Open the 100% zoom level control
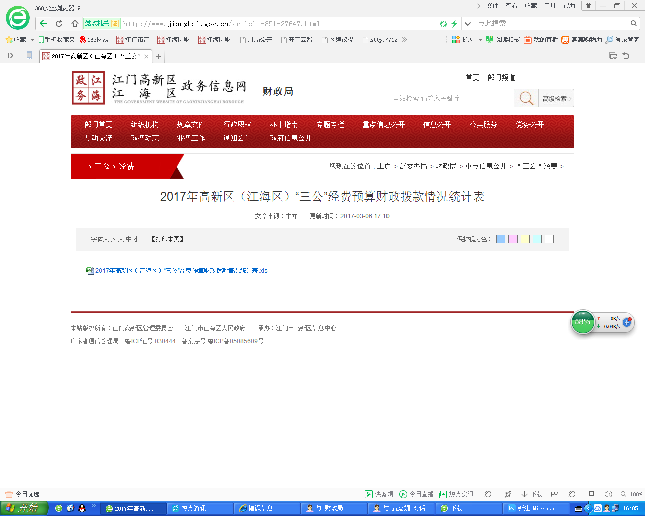Screen dimensions: 645x516 (632, 494)
